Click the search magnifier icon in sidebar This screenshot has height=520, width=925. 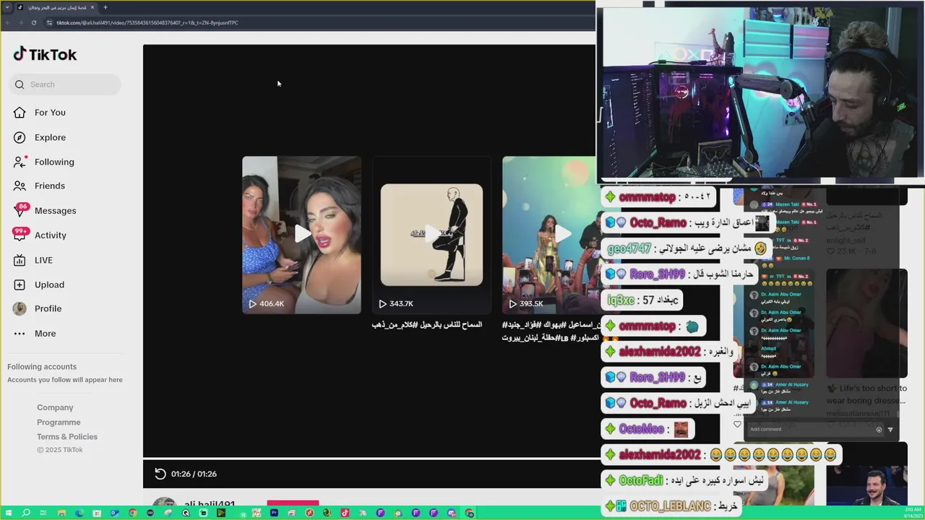20,84
